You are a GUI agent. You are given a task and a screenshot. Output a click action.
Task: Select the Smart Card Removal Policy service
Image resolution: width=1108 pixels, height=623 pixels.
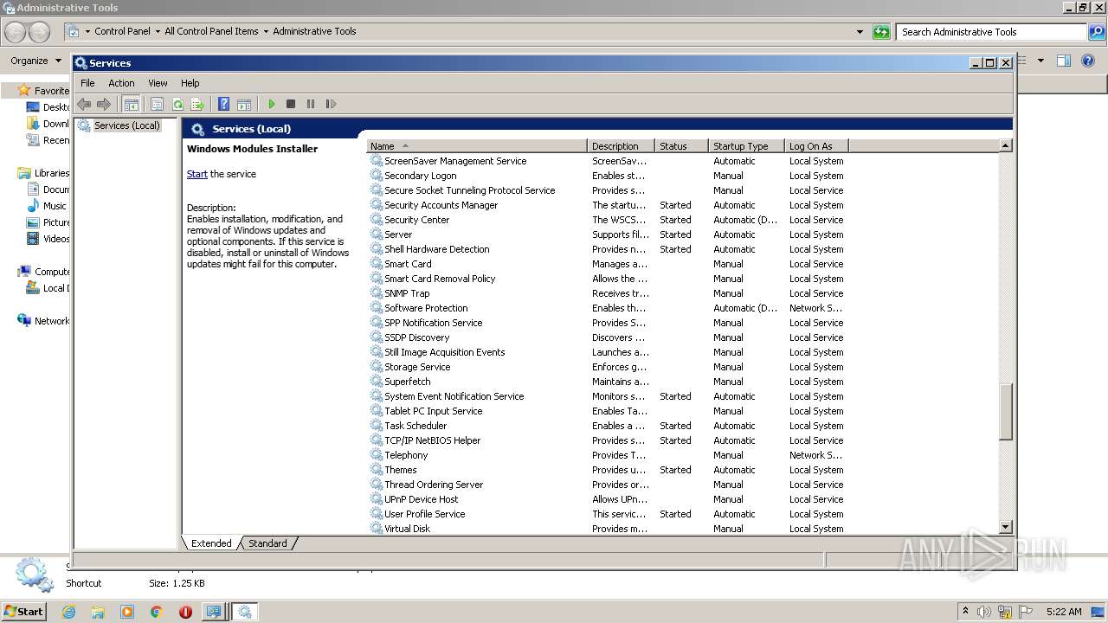click(608, 279)
